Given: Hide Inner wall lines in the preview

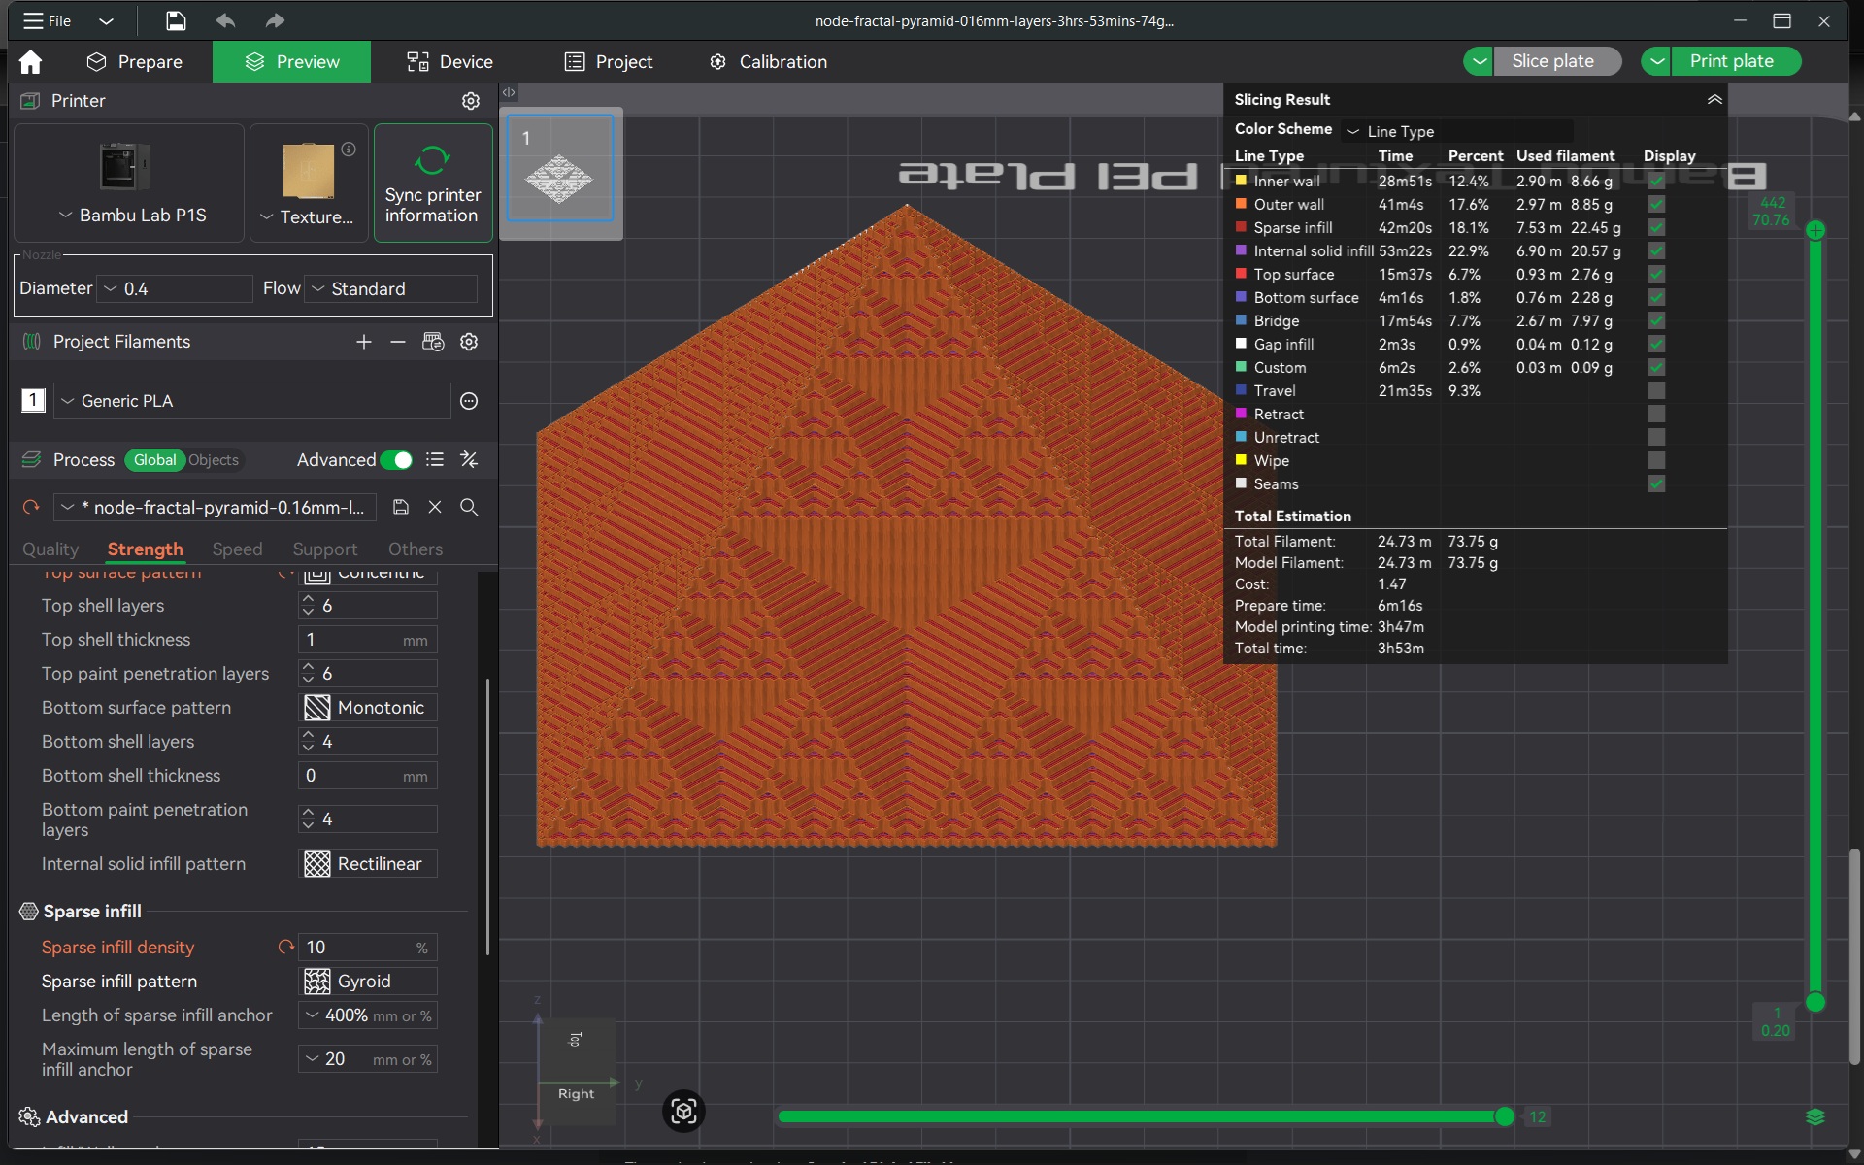Looking at the screenshot, I should click(x=1656, y=181).
